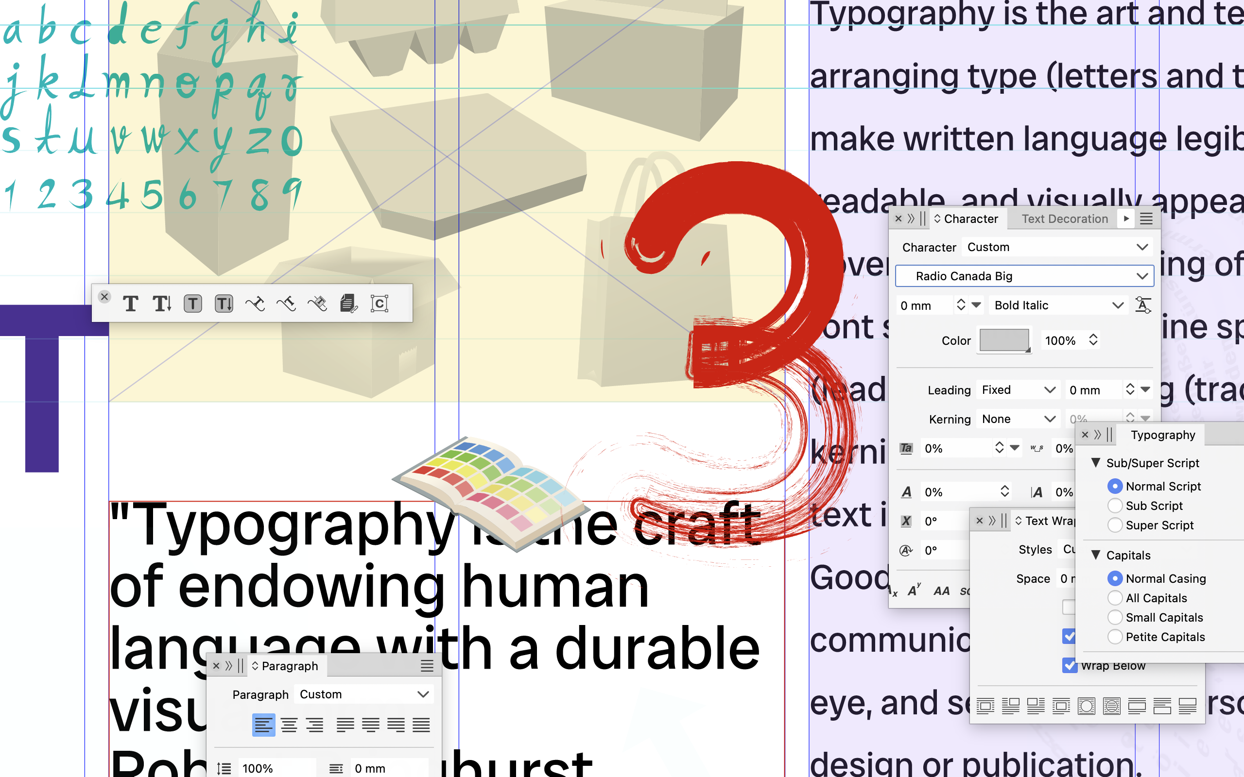This screenshot has height=777, width=1244.
Task: Click the font text settings icon beside Bold Italic
Action: [1143, 305]
